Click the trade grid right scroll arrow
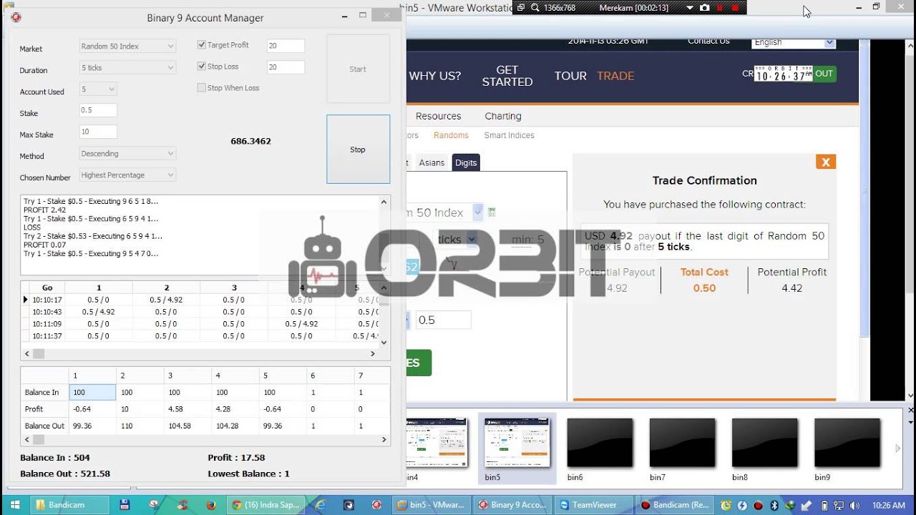 pos(372,353)
